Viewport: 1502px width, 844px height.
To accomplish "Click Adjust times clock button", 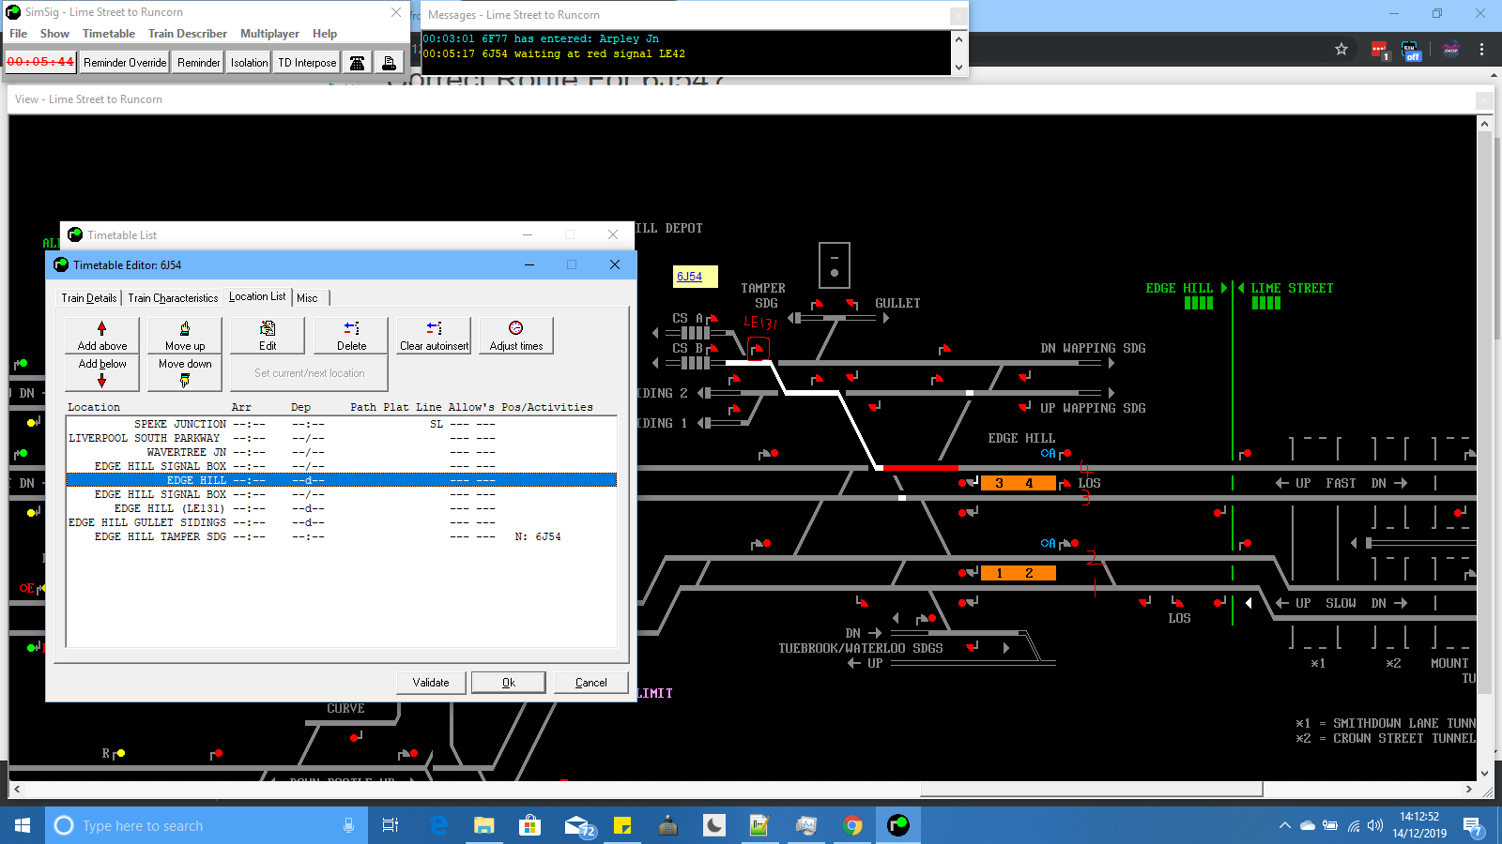I will tap(516, 335).
